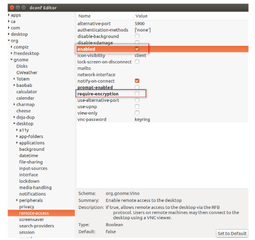Expand the Totem tree node
This screenshot has width=255, height=240.
(14, 79)
